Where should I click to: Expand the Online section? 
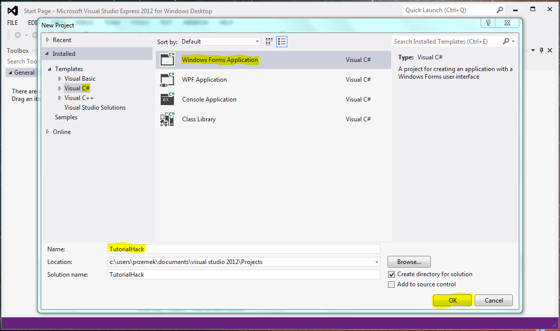point(47,132)
